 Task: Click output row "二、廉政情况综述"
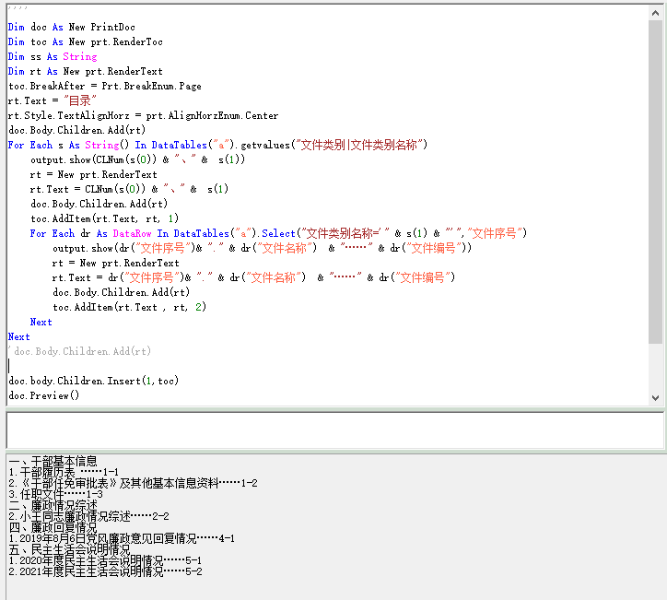pos(53,505)
